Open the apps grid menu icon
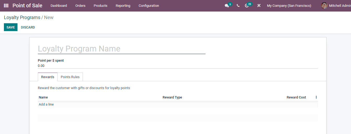 click(6, 5)
